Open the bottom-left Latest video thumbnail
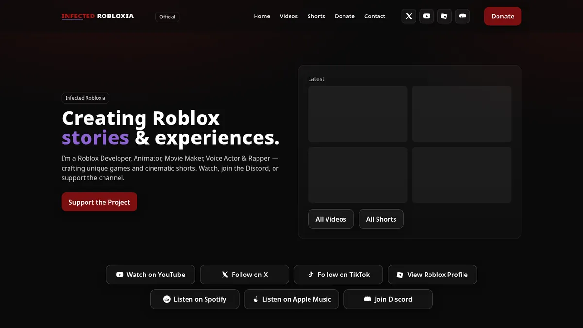Viewport: 583px width, 328px height. pos(358,175)
